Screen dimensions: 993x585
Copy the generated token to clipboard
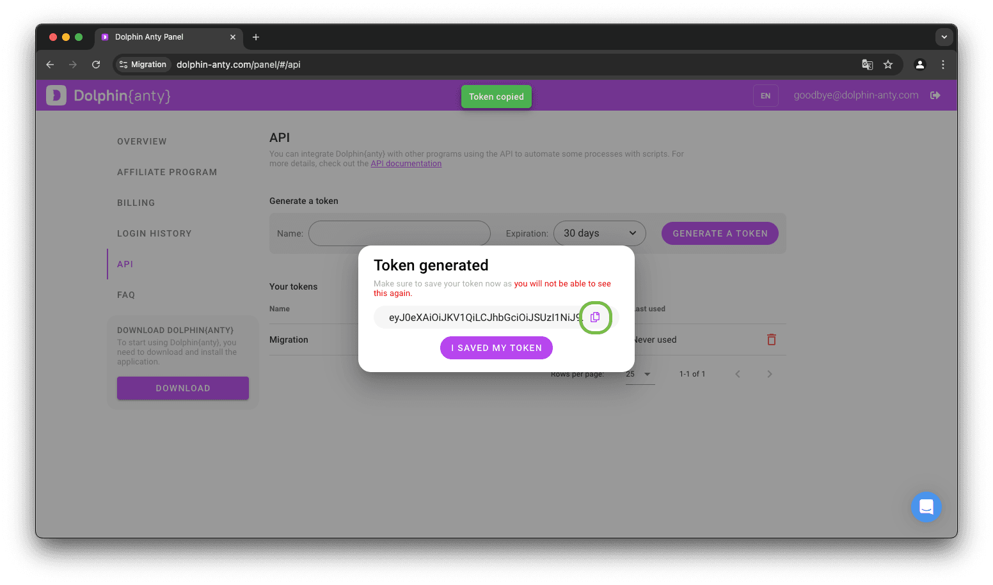click(x=595, y=317)
